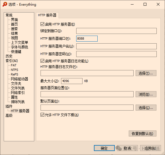This screenshot has width=165, height=155.
Task: Open 网络索引 settings in the tree
Action: pos(18,93)
